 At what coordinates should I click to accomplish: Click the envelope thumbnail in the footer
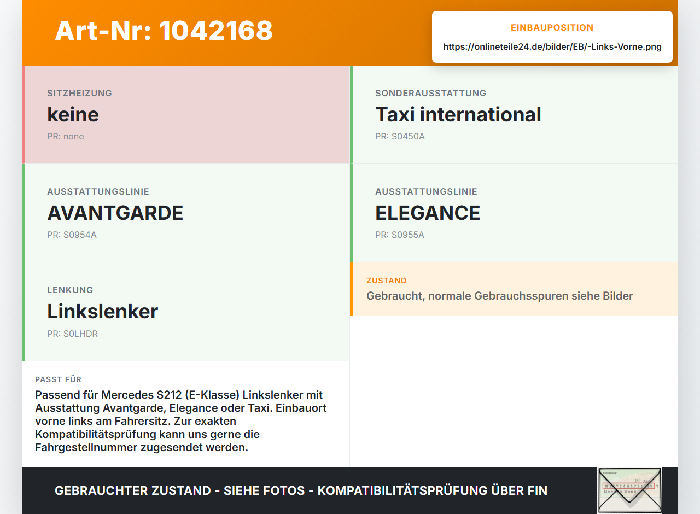(x=629, y=490)
